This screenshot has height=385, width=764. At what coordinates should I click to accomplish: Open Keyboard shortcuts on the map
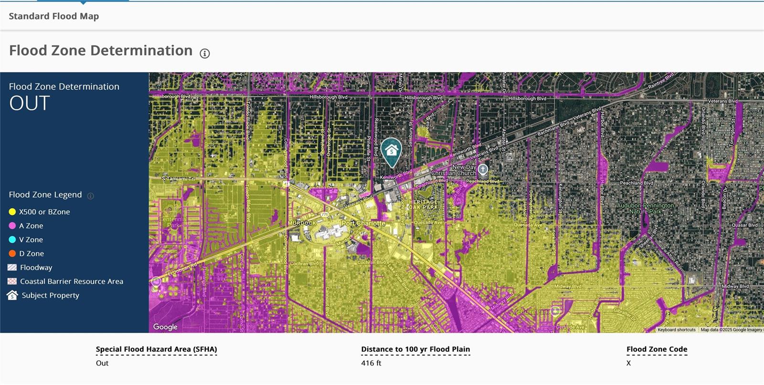coord(676,330)
